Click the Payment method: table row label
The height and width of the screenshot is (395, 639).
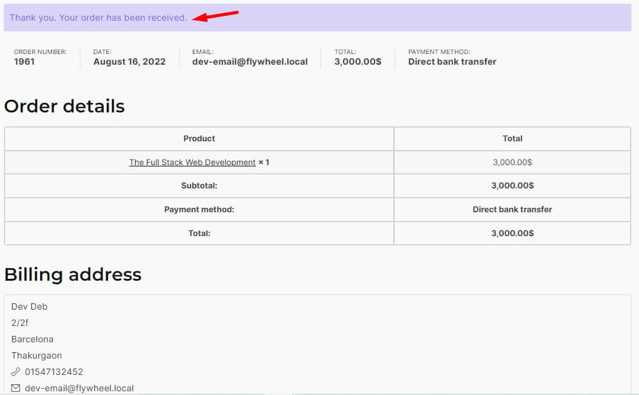199,209
